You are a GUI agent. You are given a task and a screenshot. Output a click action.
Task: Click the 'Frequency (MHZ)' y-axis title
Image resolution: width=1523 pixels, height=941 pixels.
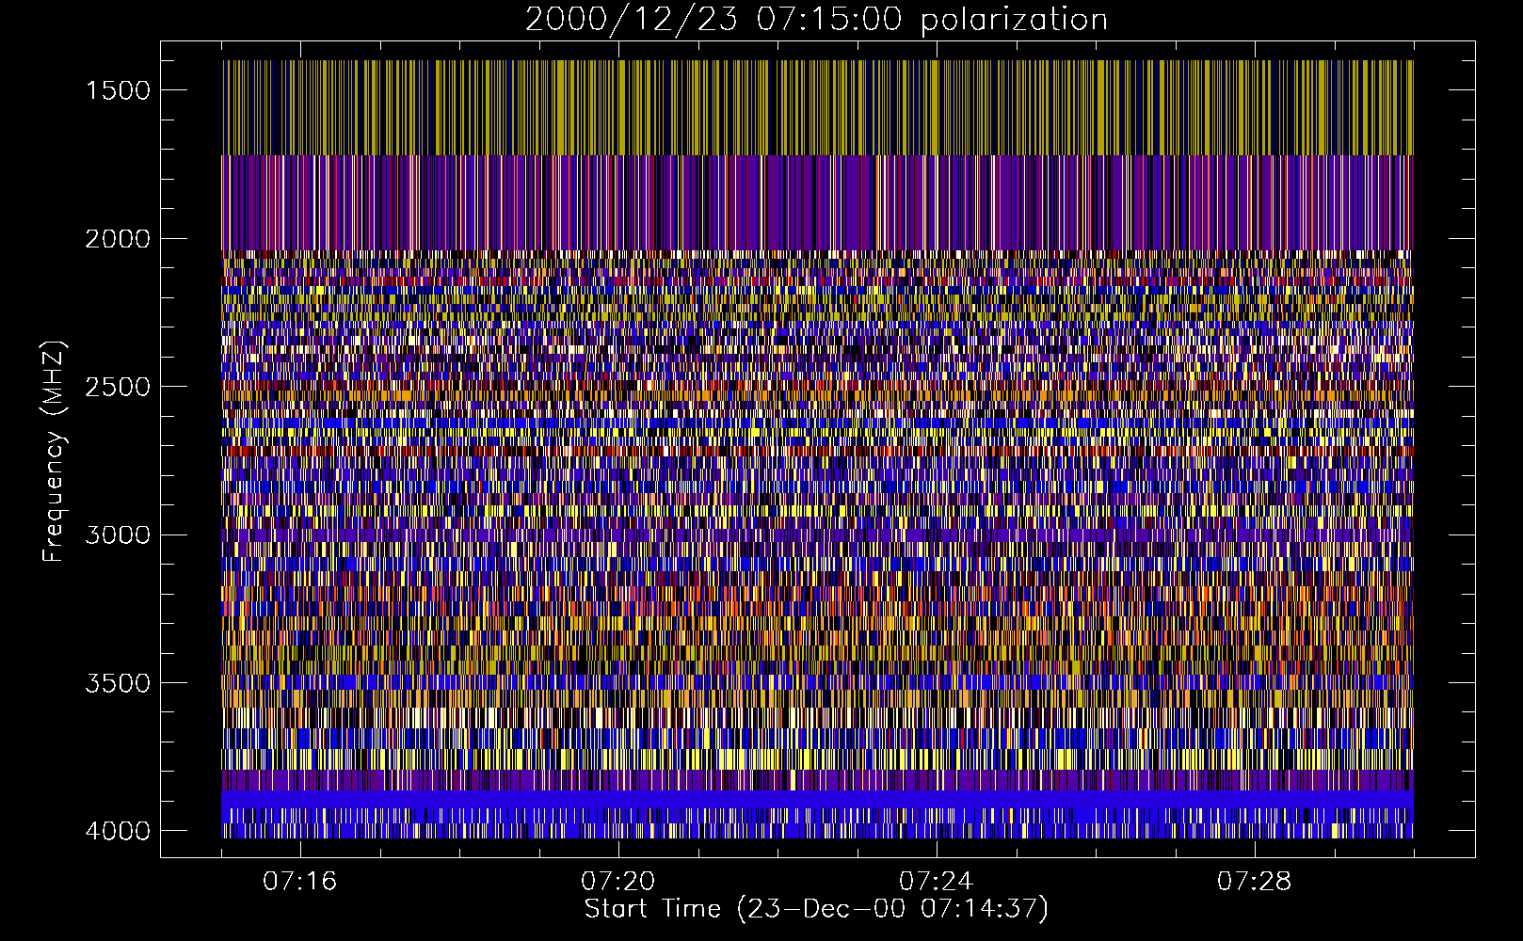pos(54,452)
